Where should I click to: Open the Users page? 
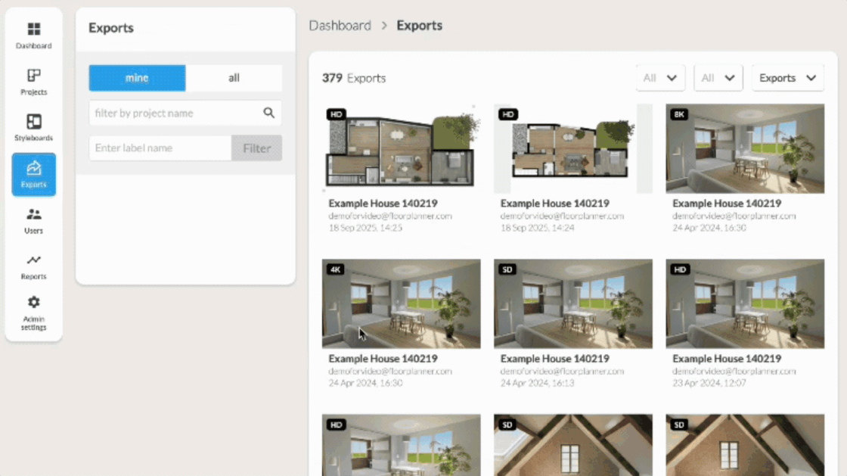click(33, 220)
